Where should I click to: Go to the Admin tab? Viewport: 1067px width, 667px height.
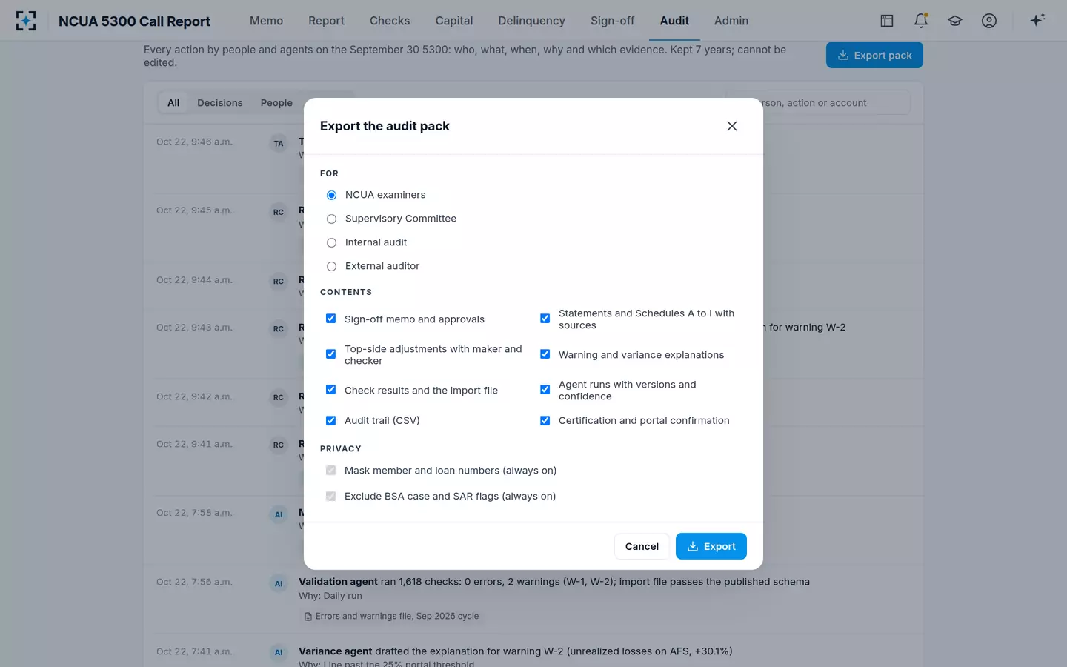(x=731, y=21)
